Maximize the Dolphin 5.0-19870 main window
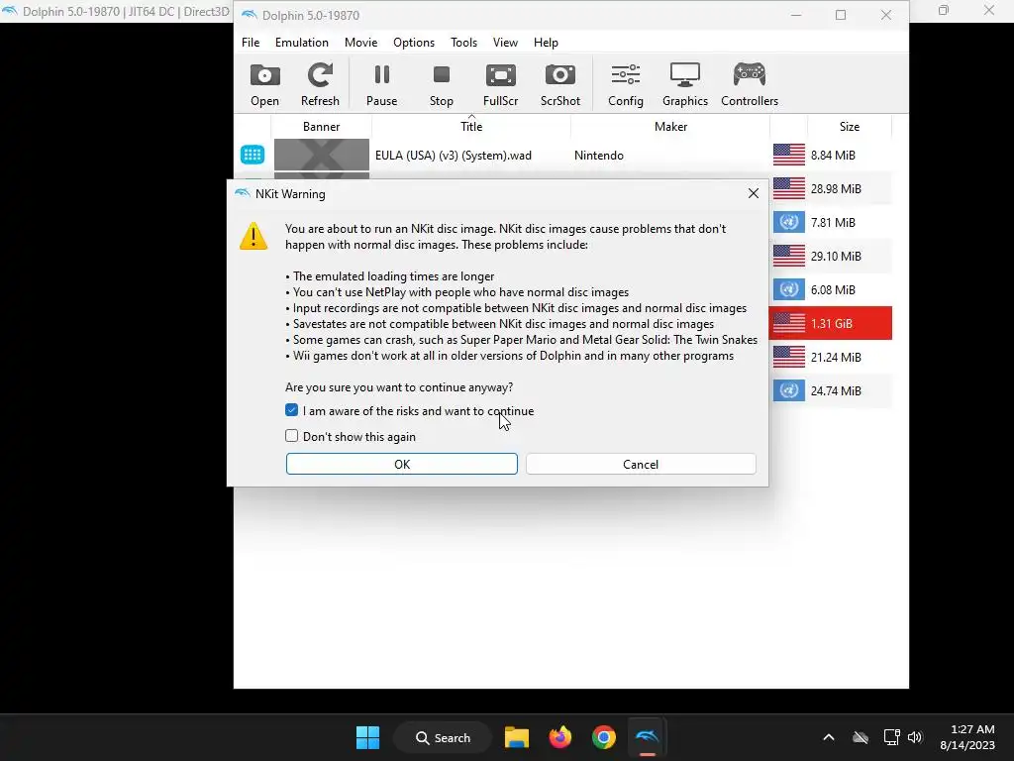Image resolution: width=1014 pixels, height=761 pixels. coord(841,15)
